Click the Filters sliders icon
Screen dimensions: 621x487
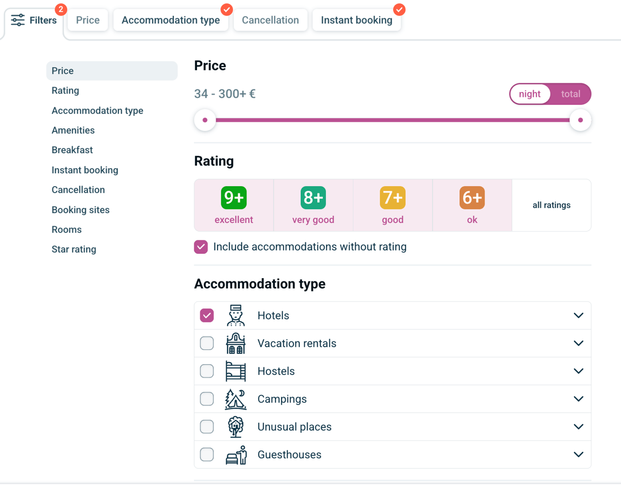pyautogui.click(x=18, y=21)
